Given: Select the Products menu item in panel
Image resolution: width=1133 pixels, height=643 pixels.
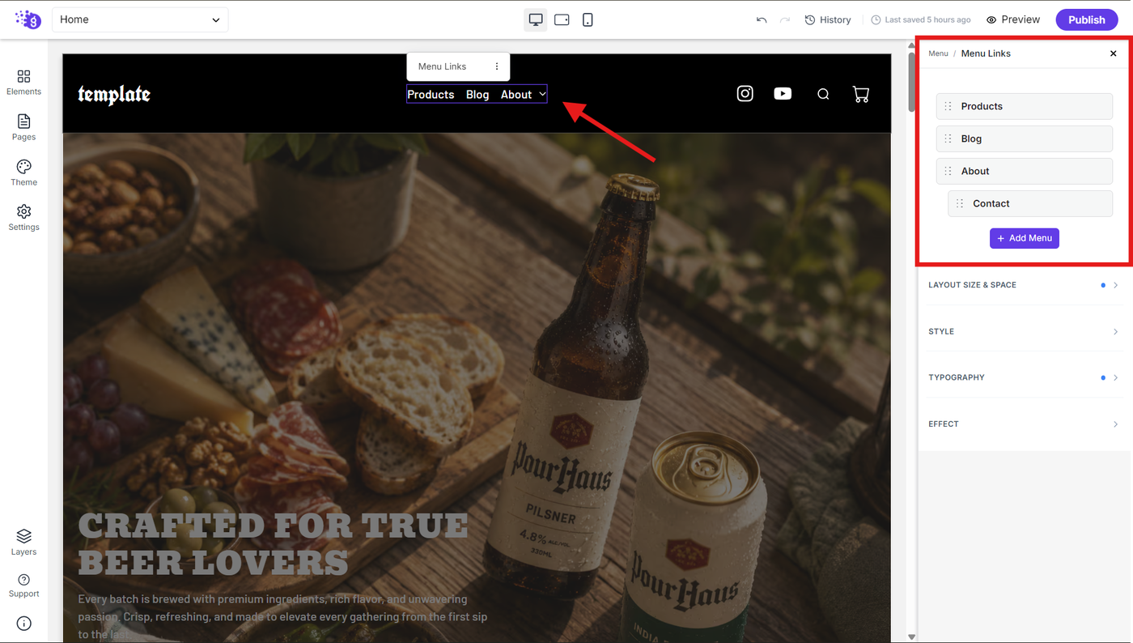Looking at the screenshot, I should click(x=1025, y=106).
